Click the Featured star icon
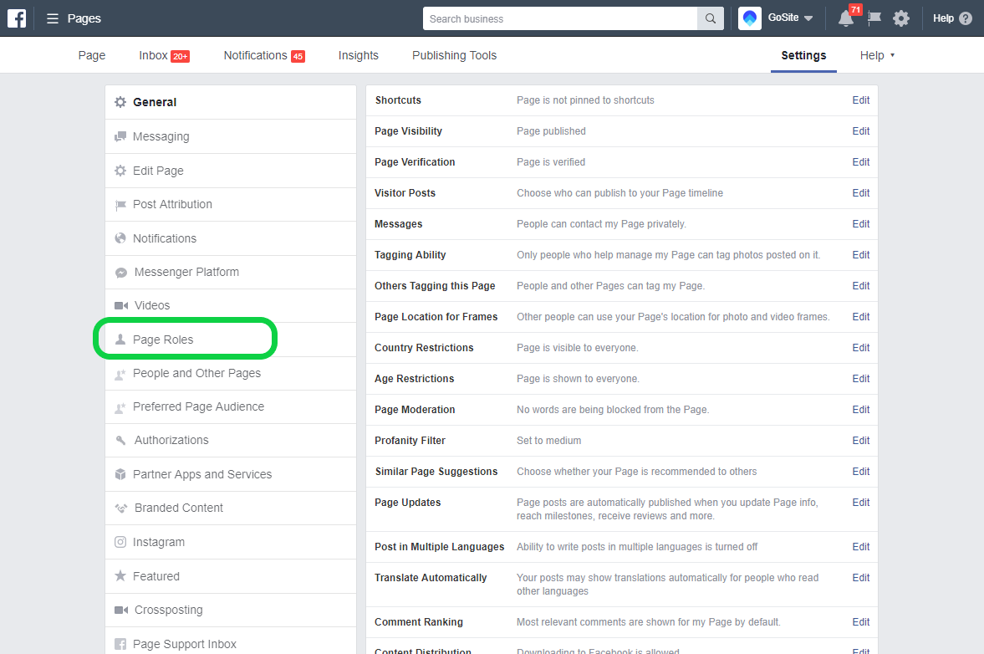Image resolution: width=984 pixels, height=654 pixels. click(x=120, y=575)
